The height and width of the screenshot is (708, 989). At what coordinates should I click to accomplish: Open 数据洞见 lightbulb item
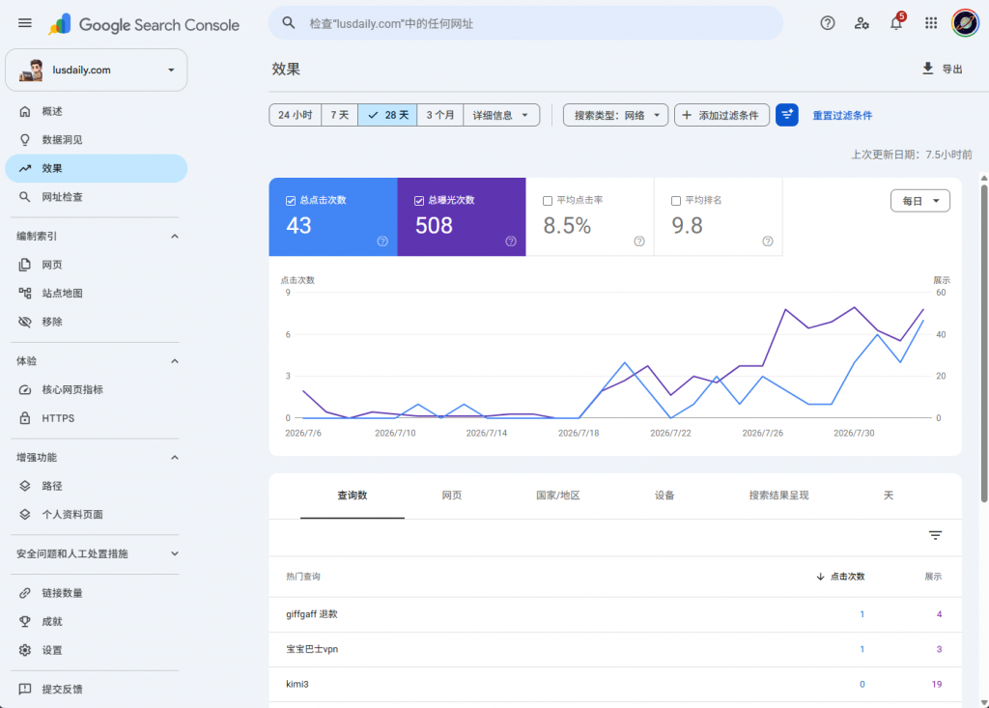coord(96,140)
